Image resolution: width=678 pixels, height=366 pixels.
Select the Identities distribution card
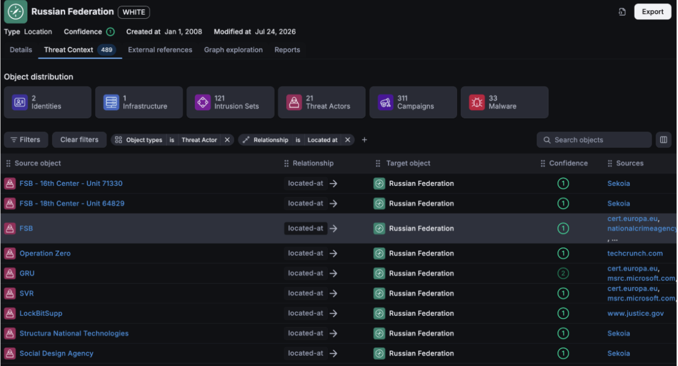47,102
